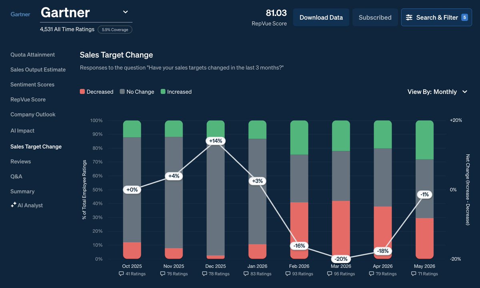Viewport: 480px width, 288px height.
Task: Click the Gartner company name heading
Action: pos(65,12)
